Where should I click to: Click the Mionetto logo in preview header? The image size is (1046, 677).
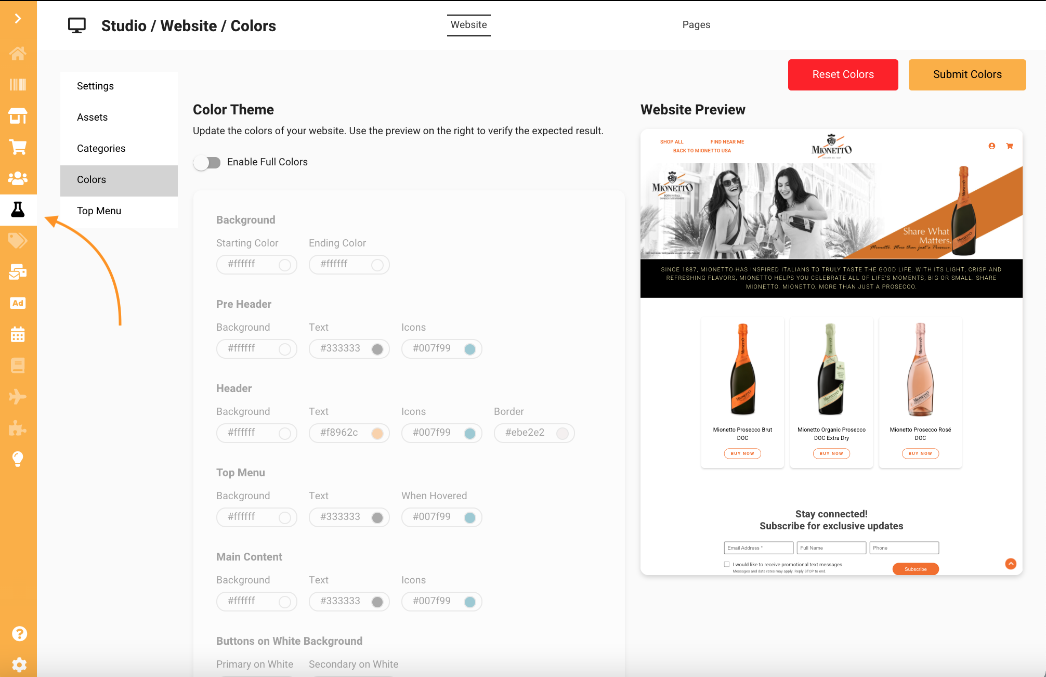click(x=831, y=146)
